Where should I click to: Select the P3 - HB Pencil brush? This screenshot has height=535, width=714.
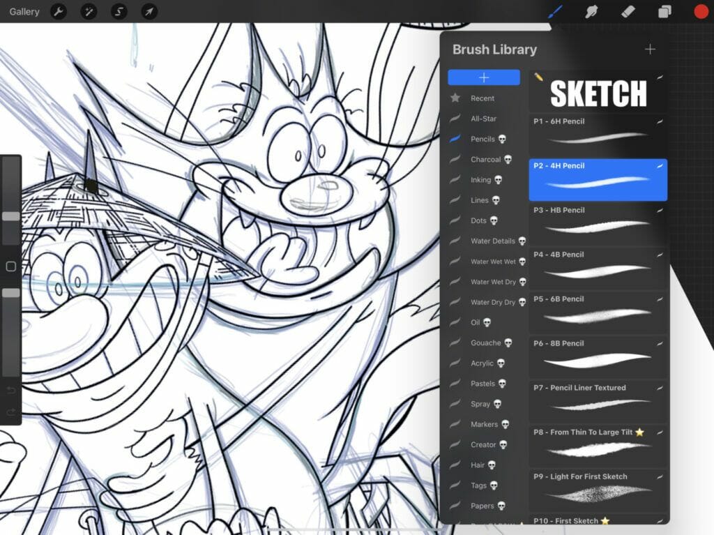point(598,224)
